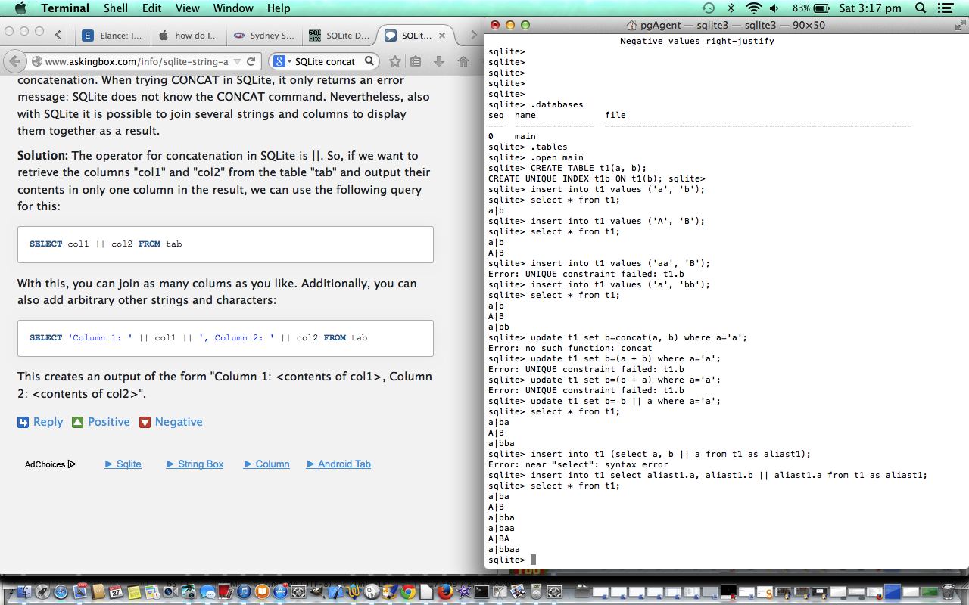
Task: Open Launchpad from the Dock
Action: click(42, 591)
